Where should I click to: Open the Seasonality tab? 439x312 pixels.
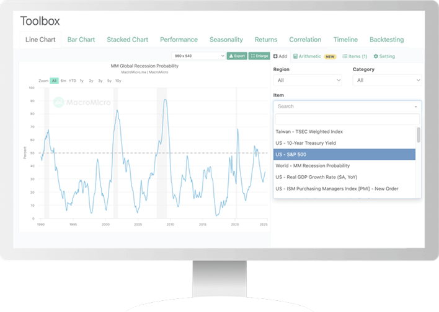click(x=226, y=40)
